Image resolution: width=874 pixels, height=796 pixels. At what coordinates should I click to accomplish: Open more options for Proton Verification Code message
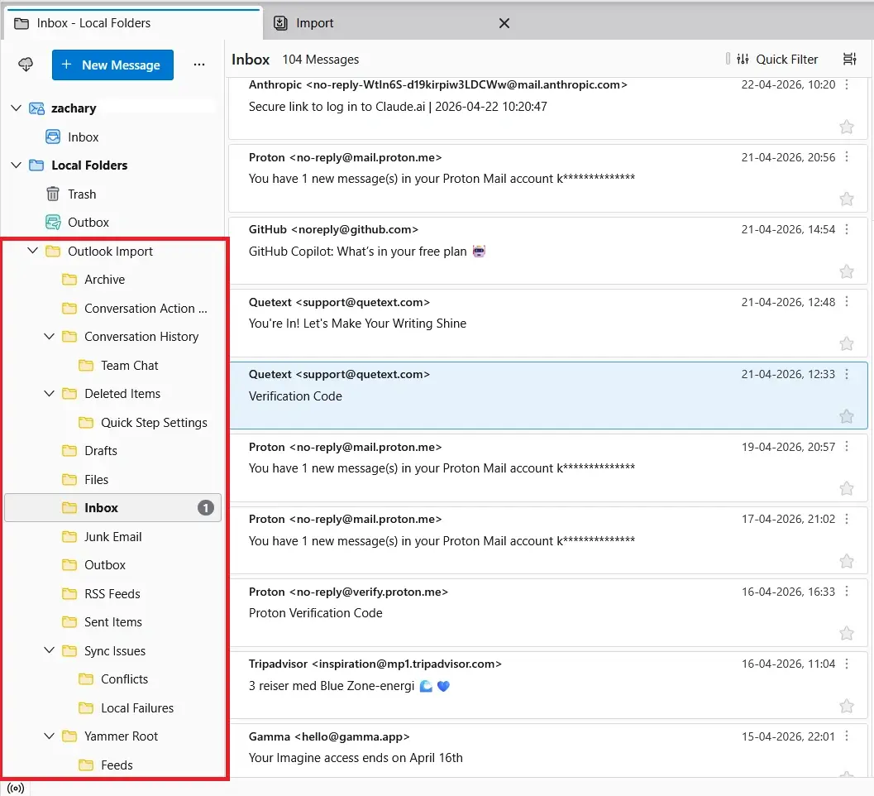pos(847,592)
